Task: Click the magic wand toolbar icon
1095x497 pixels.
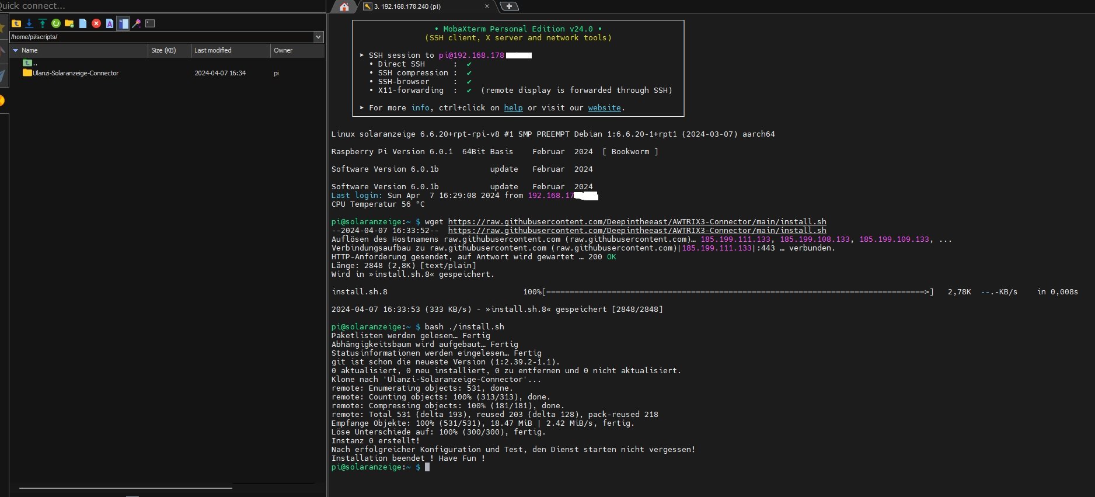Action: point(137,23)
